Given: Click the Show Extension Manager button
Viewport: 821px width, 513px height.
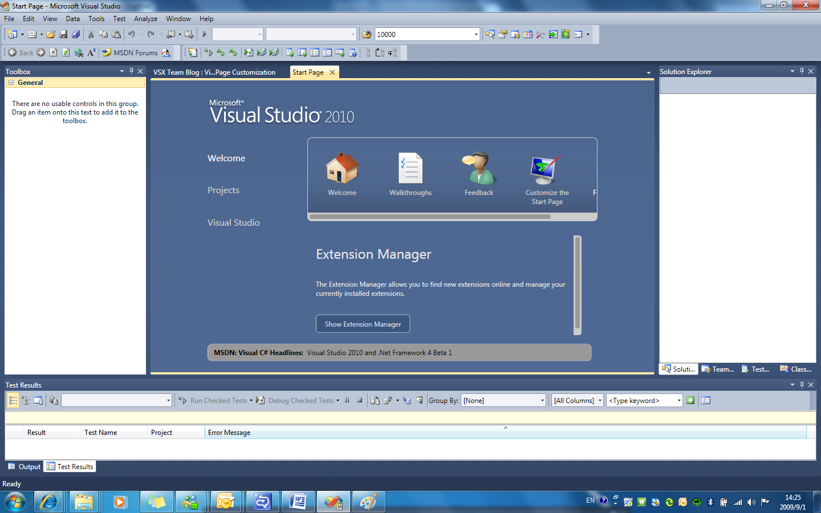Looking at the screenshot, I should pos(363,324).
